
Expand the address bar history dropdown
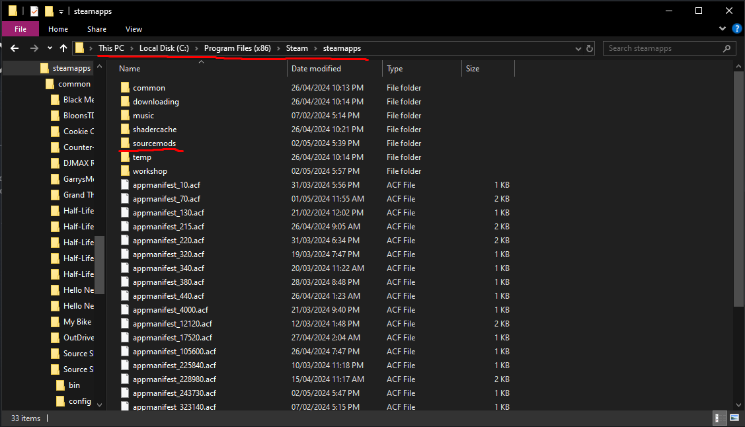pyautogui.click(x=578, y=48)
